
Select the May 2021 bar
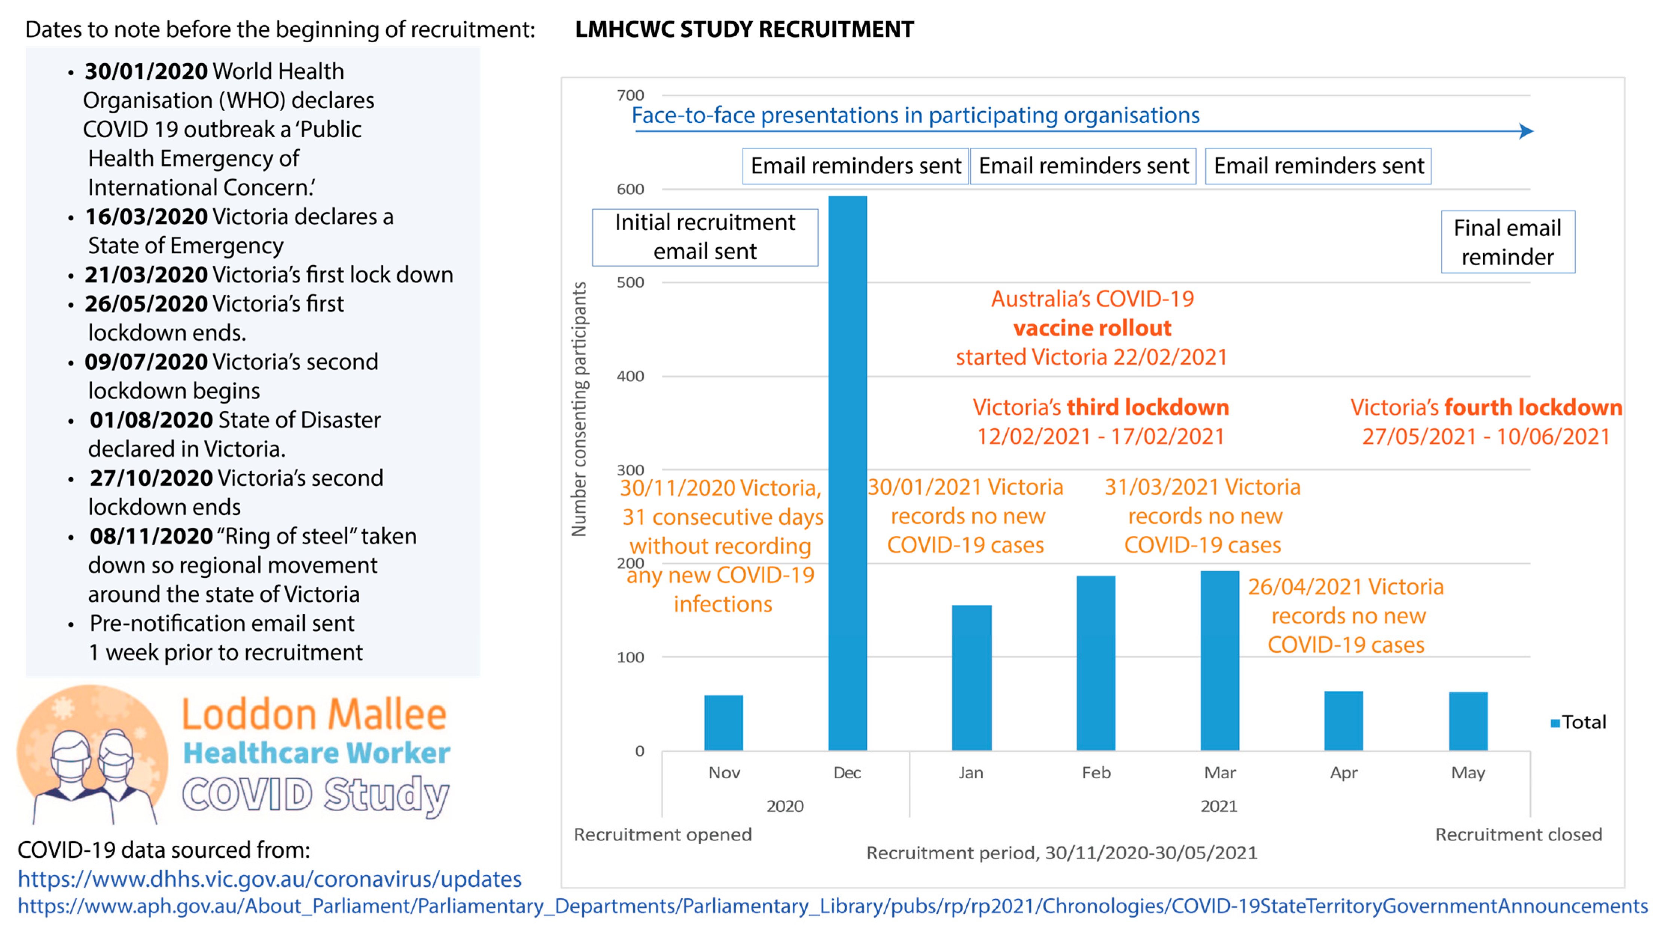coord(1468,721)
